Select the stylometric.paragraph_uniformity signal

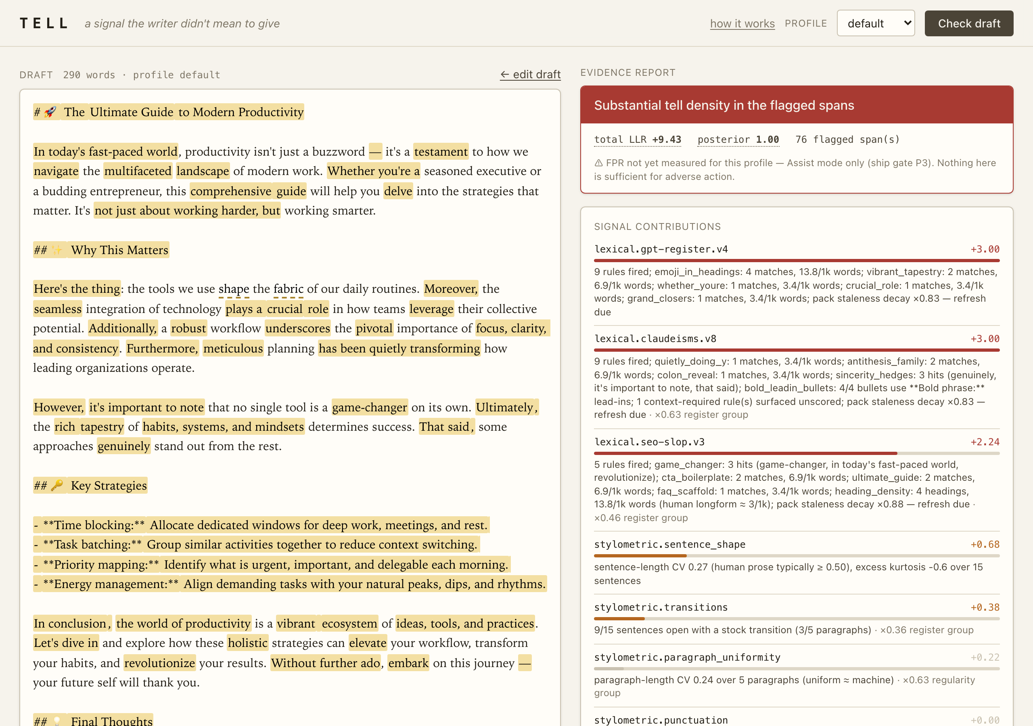click(797, 675)
